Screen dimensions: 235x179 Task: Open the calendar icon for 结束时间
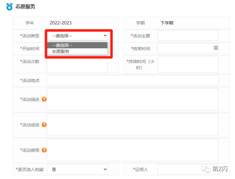point(216,48)
